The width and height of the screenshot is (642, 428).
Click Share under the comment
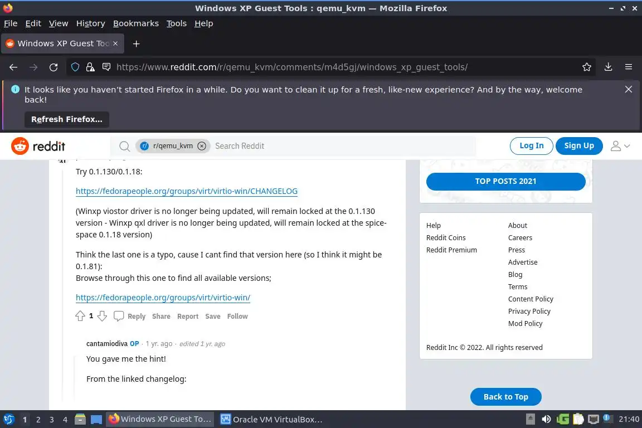(x=161, y=316)
